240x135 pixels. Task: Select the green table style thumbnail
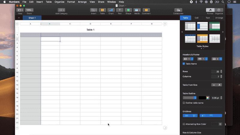pyautogui.click(x=214, y=26)
